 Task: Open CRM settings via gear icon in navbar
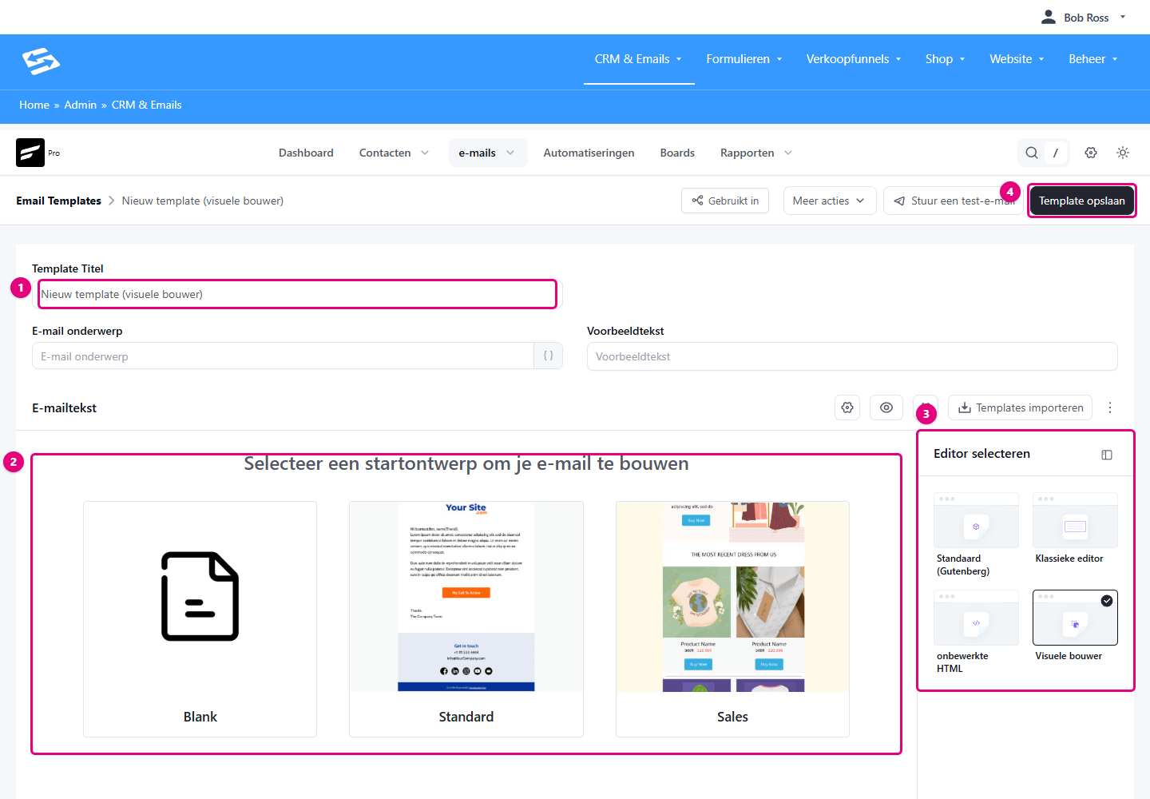pyautogui.click(x=1091, y=153)
